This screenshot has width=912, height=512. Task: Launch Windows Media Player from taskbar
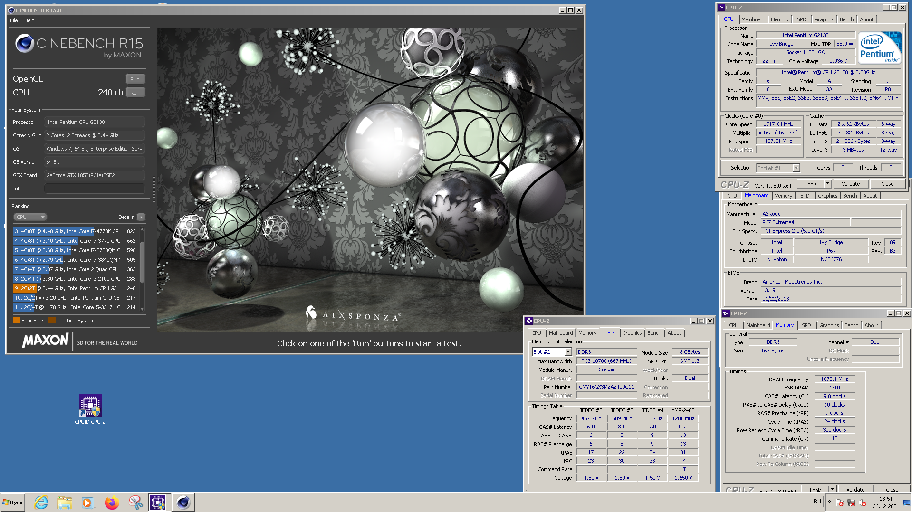88,502
